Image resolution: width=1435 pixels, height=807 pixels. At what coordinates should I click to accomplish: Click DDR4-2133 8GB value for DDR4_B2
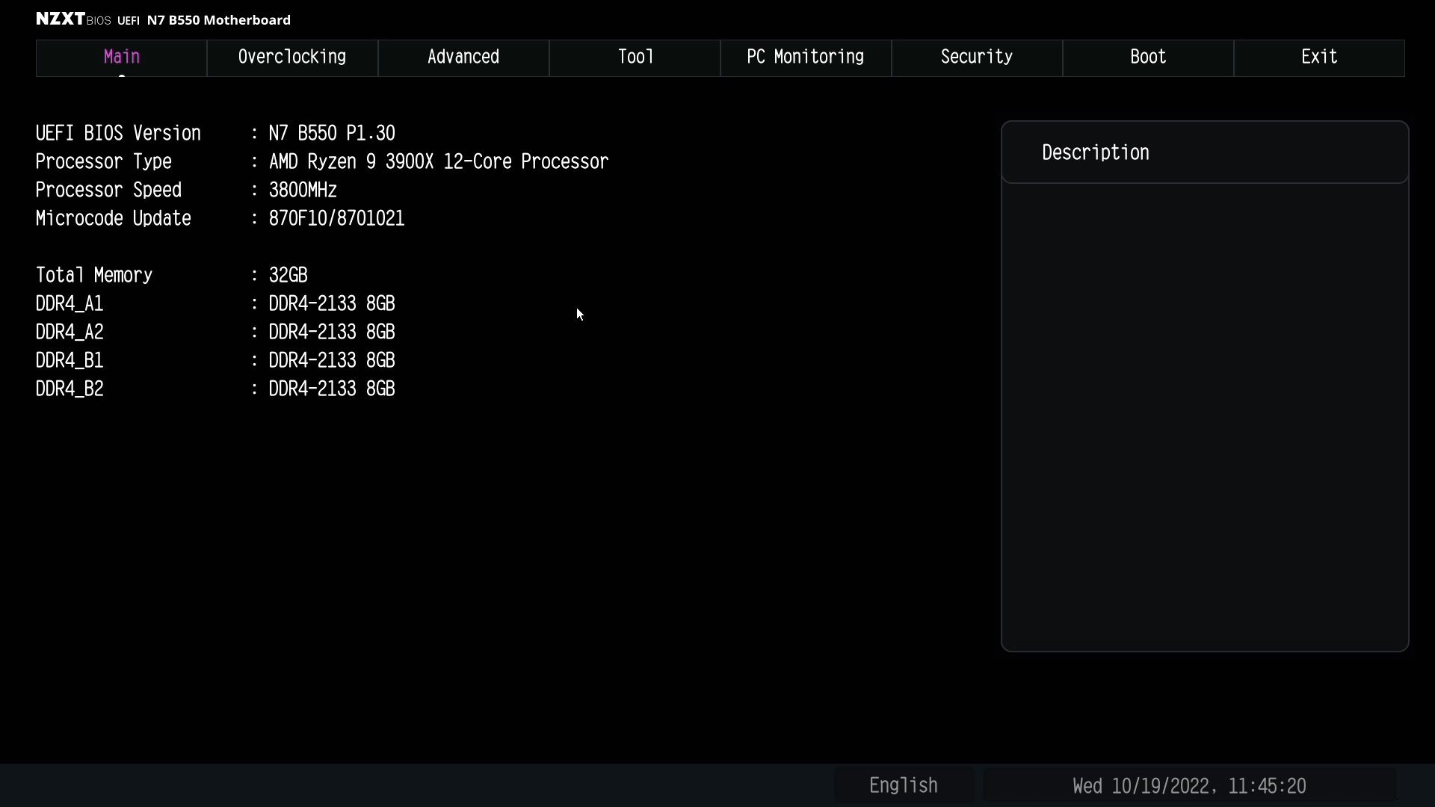click(x=332, y=389)
